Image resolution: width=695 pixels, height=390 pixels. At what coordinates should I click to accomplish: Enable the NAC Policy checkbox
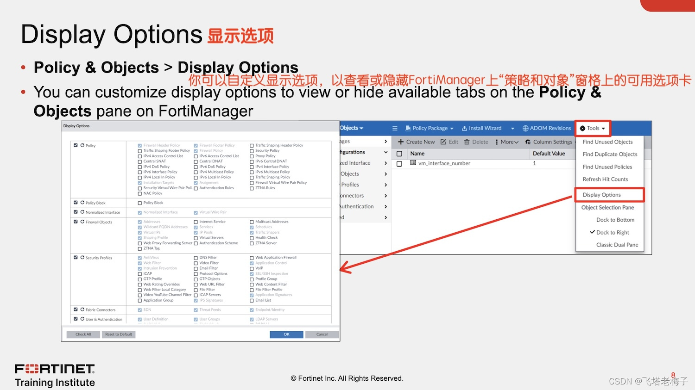coord(139,193)
